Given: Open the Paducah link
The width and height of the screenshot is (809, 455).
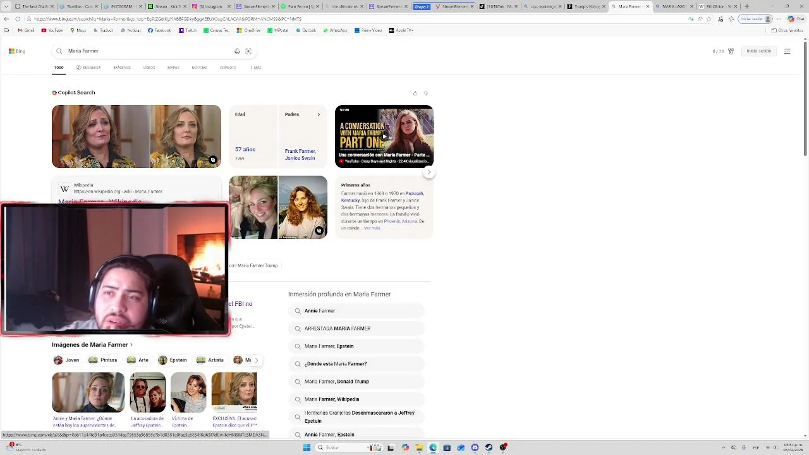Looking at the screenshot, I should click(x=415, y=193).
